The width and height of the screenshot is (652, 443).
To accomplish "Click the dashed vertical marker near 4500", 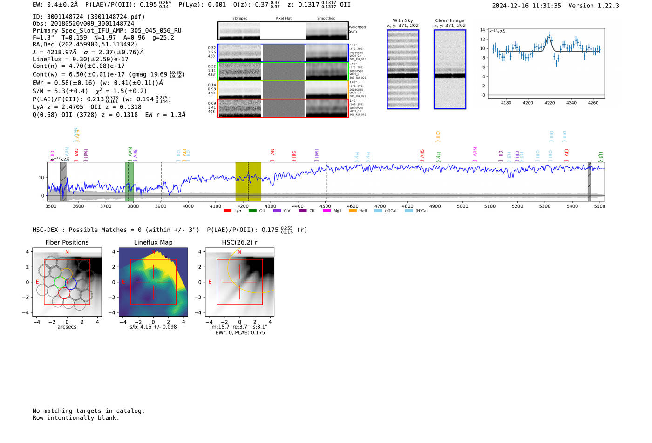I will 327,182.
